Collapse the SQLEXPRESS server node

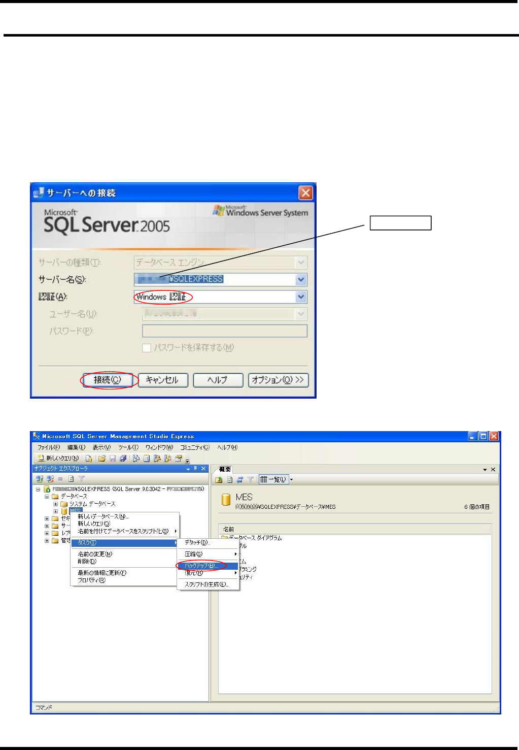(x=38, y=489)
